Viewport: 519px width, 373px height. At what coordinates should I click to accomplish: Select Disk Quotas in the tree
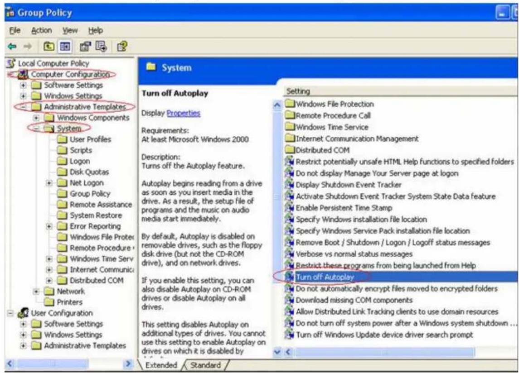(89, 172)
